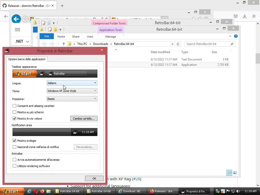Click Cambia cartella button
This screenshot has width=260, height=195.
84,119
